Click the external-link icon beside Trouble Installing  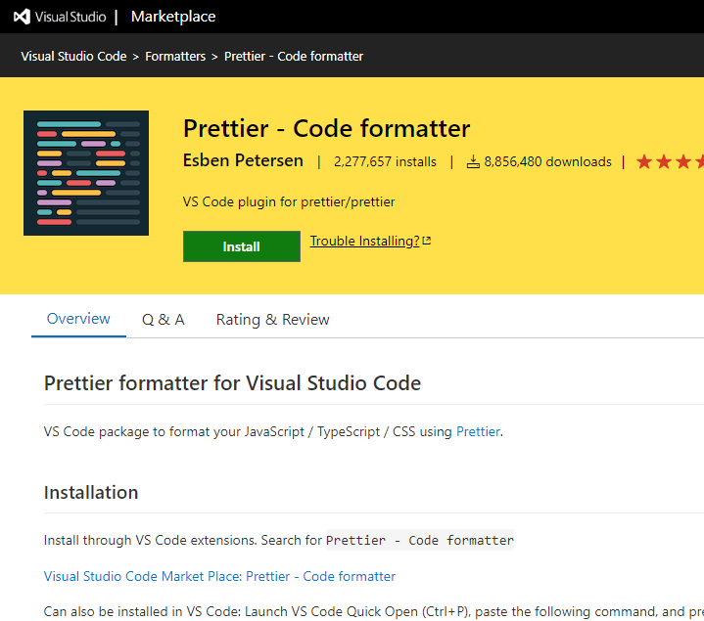coord(427,241)
